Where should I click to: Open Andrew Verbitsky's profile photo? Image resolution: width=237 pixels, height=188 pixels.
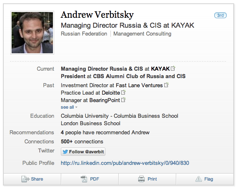pos(32,33)
